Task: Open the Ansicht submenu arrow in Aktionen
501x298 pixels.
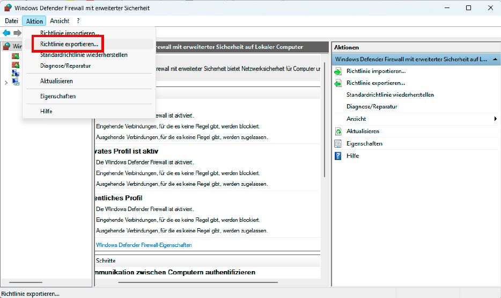Action: click(495, 119)
